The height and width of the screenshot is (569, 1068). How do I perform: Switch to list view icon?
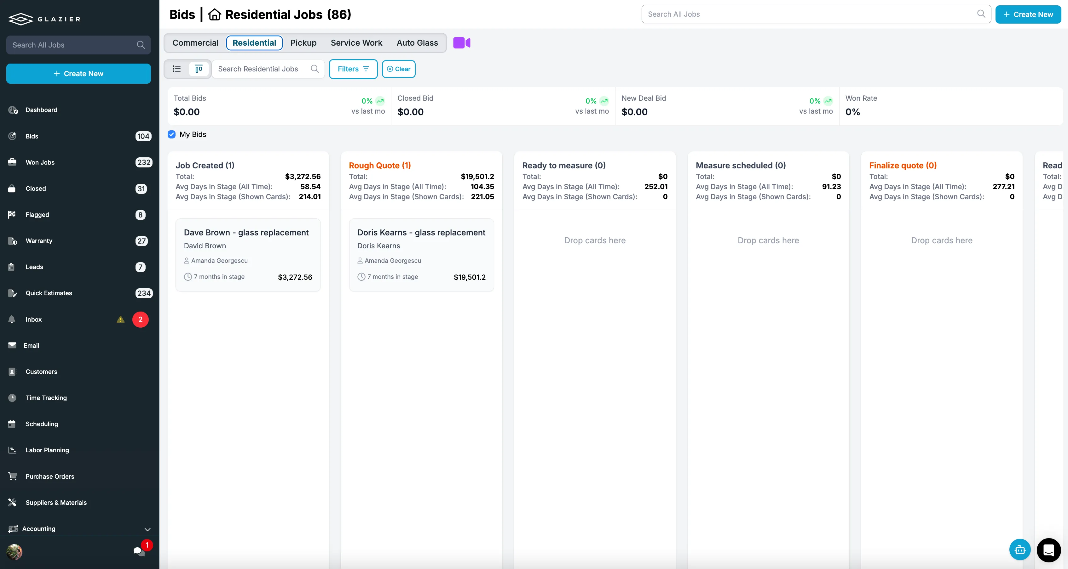[176, 69]
